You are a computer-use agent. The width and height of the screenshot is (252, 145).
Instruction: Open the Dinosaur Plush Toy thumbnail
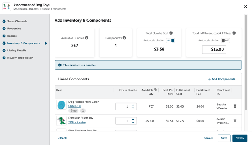coord(62,121)
